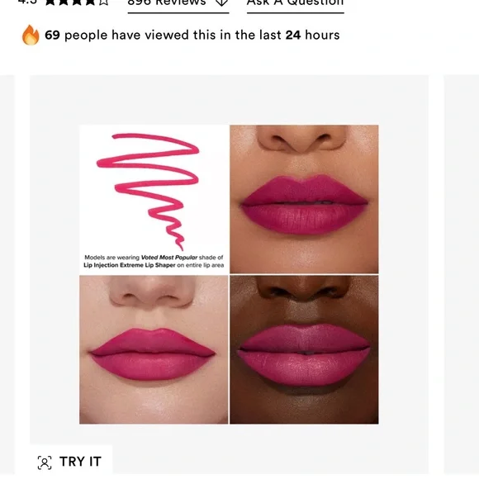
Task: Select the third filled rating star
Action: (77, 2)
